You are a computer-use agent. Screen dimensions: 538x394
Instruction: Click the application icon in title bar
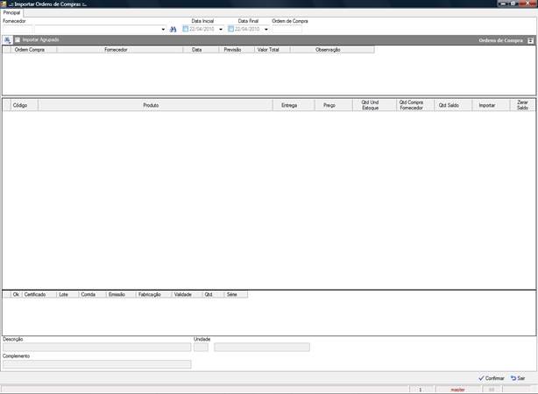(4, 4)
